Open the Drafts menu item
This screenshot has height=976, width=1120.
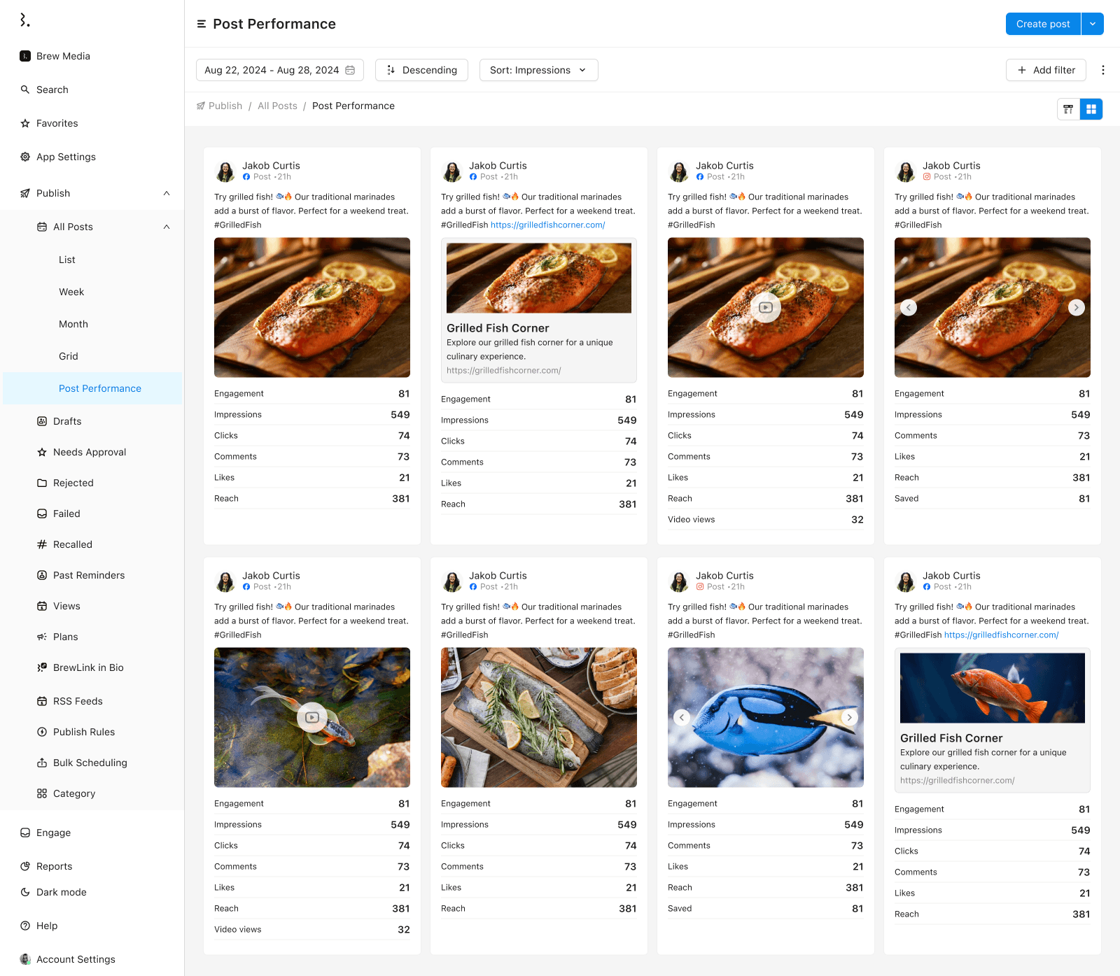(x=67, y=421)
